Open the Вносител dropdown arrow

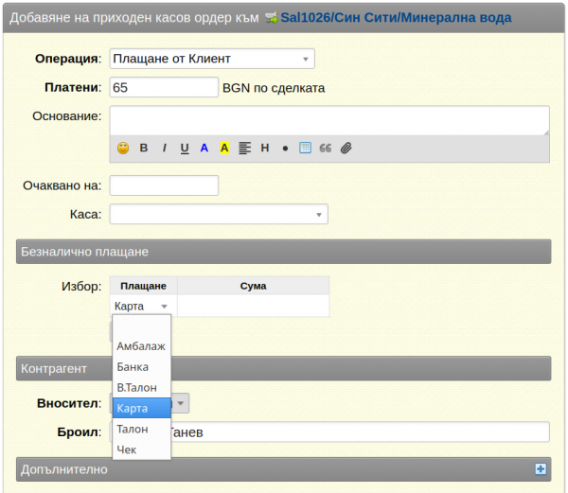click(181, 403)
